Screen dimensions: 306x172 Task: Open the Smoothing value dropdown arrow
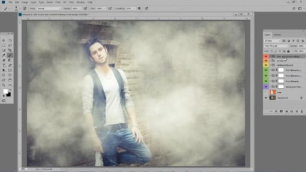[134, 9]
